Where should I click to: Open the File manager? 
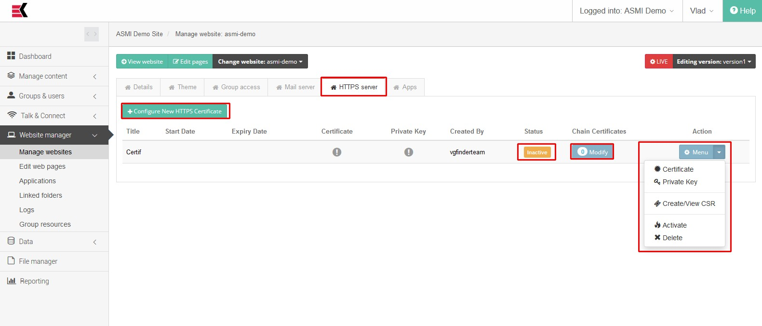(x=54, y=261)
